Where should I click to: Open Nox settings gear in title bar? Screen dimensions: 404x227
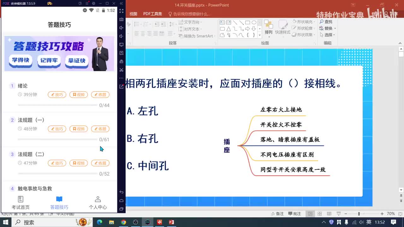tap(93, 3)
